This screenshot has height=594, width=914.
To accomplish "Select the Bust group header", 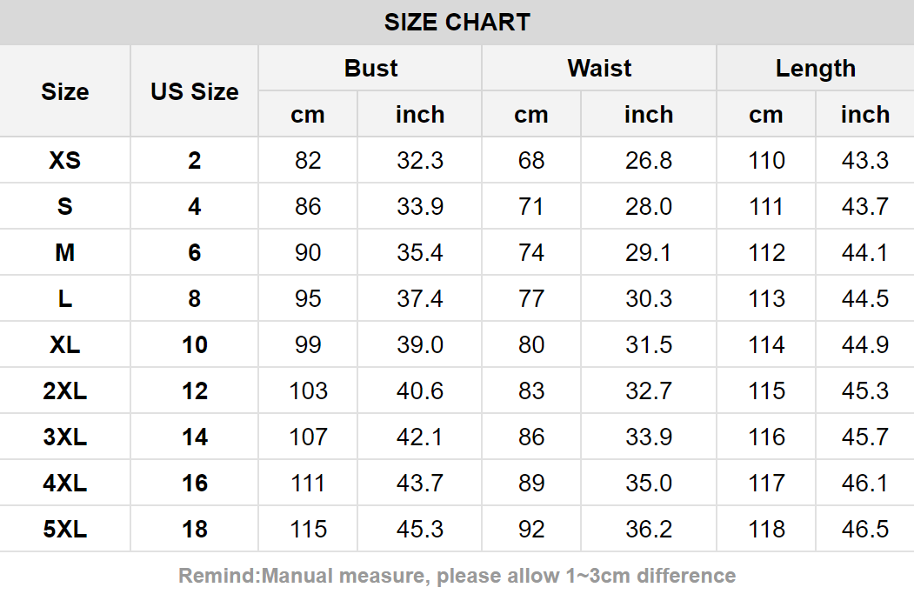I will (370, 69).
